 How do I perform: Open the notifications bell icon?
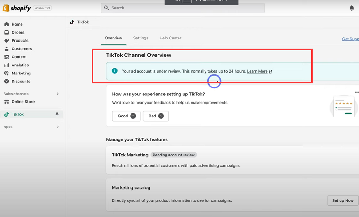click(x=351, y=8)
